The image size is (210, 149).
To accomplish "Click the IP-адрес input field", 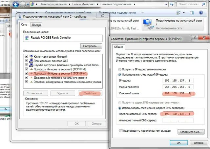I will pos(178,81).
